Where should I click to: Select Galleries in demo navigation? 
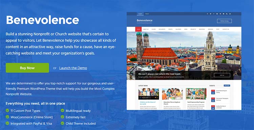point(178,29)
